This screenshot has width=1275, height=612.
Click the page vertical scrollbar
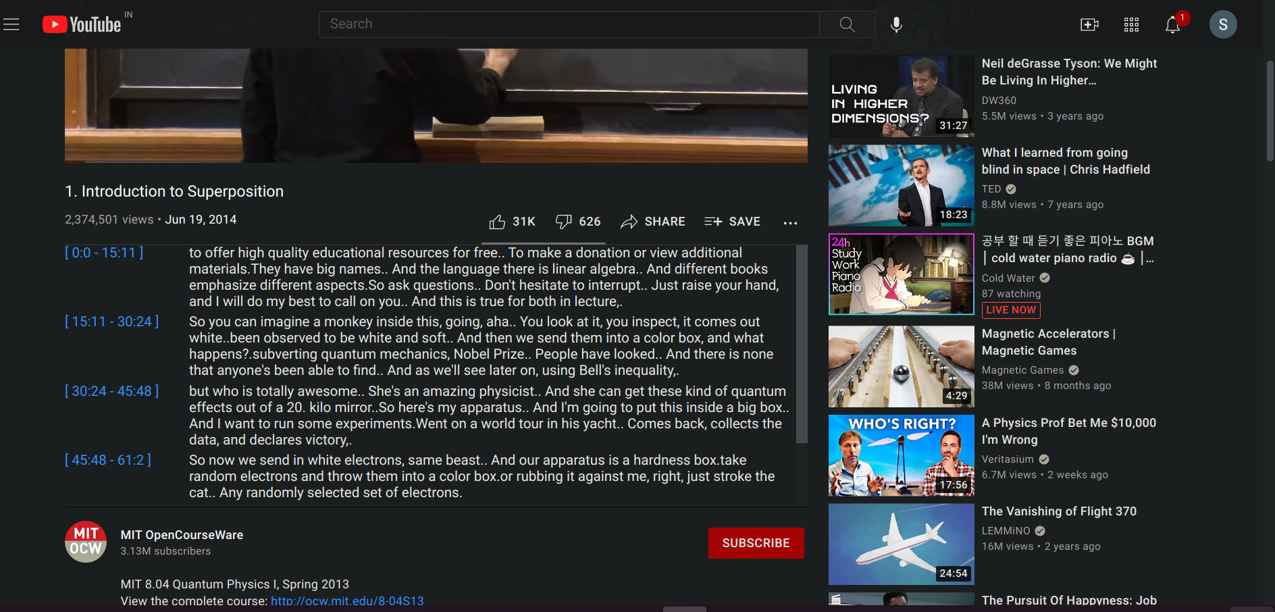click(x=1270, y=111)
